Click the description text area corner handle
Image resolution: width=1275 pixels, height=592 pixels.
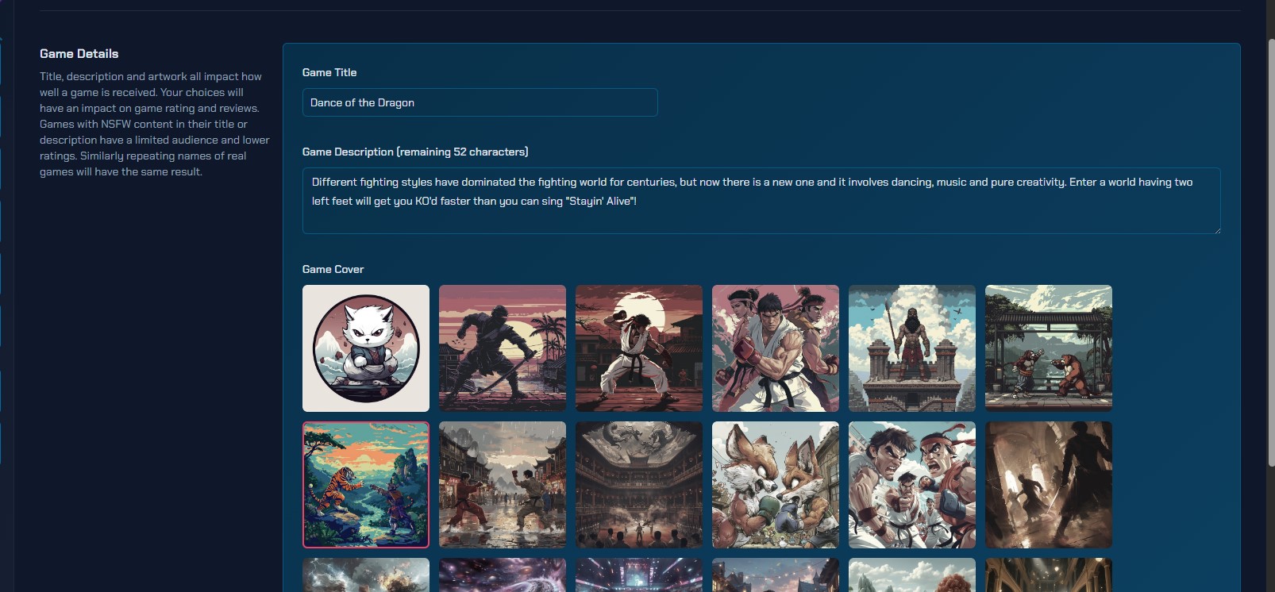pos(1216,229)
